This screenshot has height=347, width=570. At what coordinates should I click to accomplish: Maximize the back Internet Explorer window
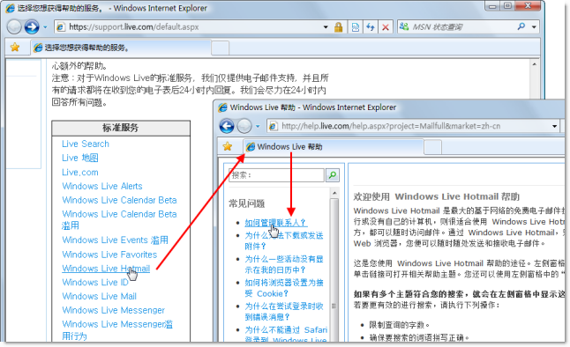(507, 6)
